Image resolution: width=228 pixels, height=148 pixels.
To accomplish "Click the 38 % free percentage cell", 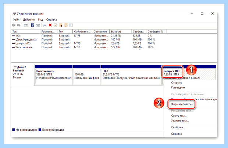I will point(150,47).
